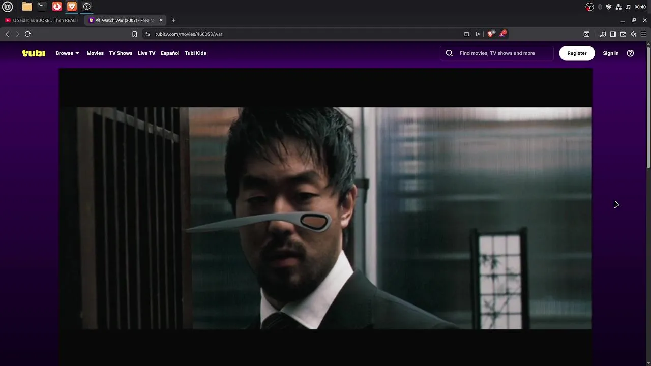This screenshot has height=366, width=651.
Task: Open the tab search toolbar icon
Action: 586,34
